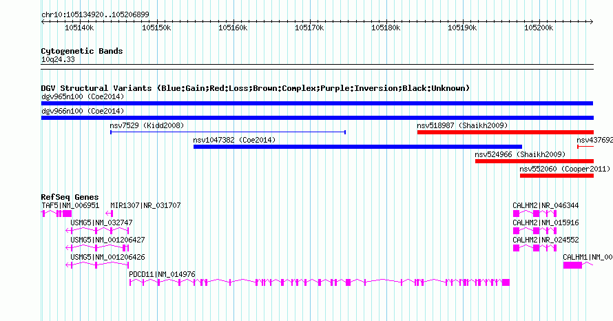The image size is (613, 321).
Task: Click the 10q24.33 band label
Action: (x=58, y=59)
